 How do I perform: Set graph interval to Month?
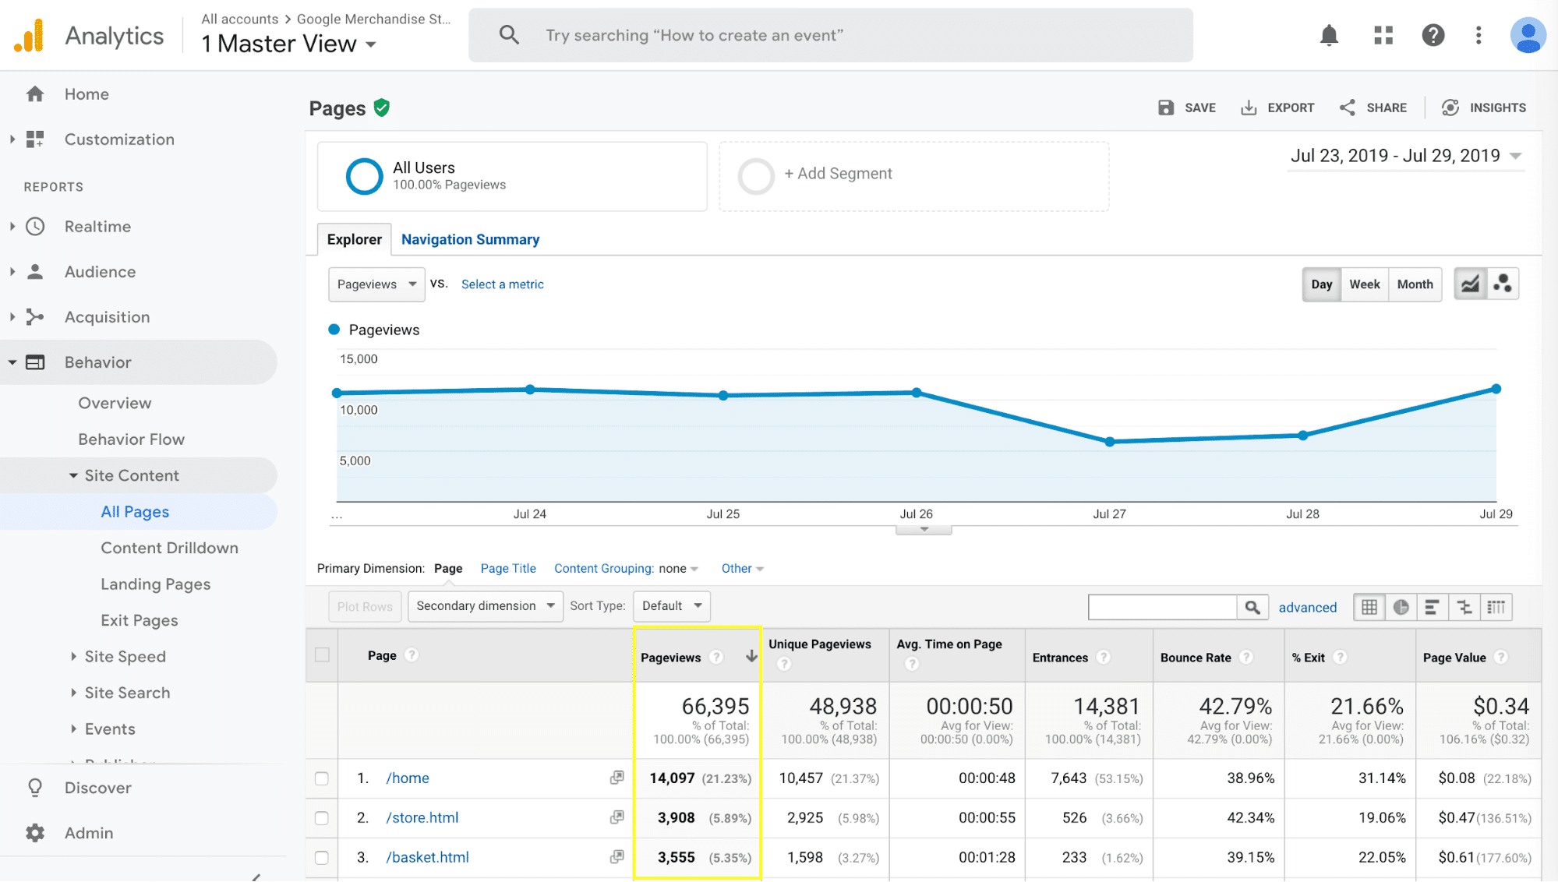1415,284
